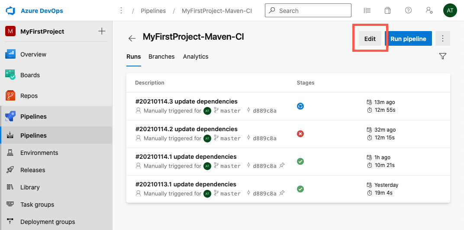
Task: Select the Pipelines section header in sidebar
Action: [56, 117]
